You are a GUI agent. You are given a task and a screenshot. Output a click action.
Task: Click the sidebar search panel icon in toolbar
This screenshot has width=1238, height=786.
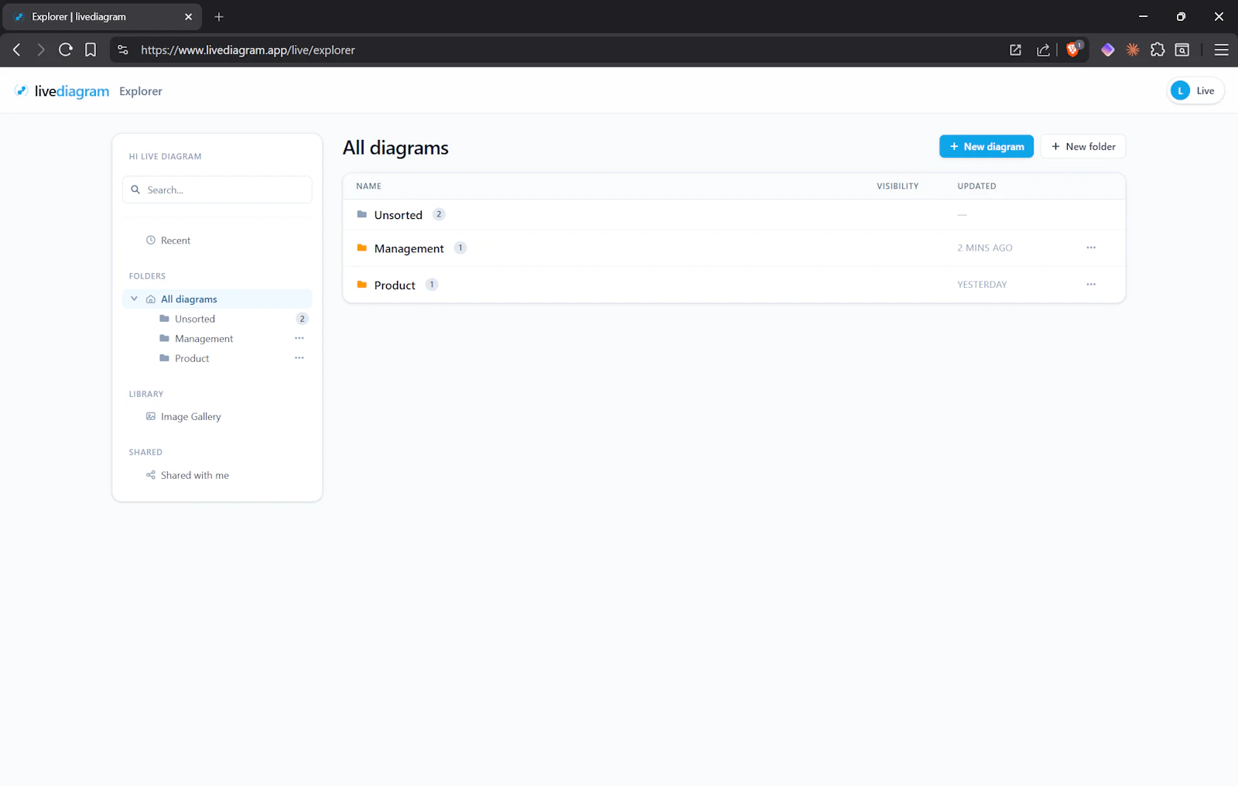click(x=1182, y=50)
